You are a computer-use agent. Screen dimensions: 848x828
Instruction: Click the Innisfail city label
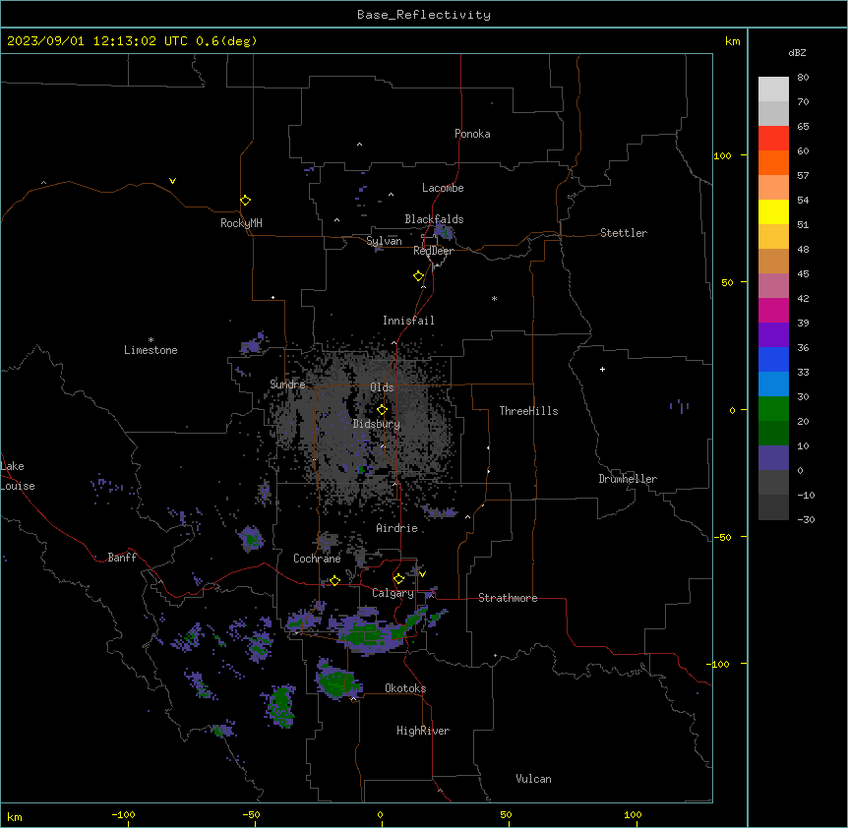(408, 321)
